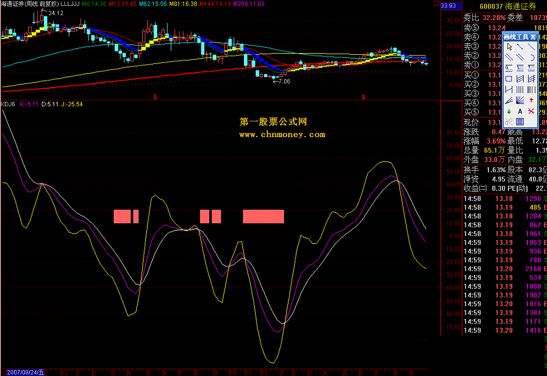Image resolution: width=547 pixels, height=376 pixels.
Task: Select the arrow pointer in drawing tools
Action: pyautogui.click(x=509, y=47)
